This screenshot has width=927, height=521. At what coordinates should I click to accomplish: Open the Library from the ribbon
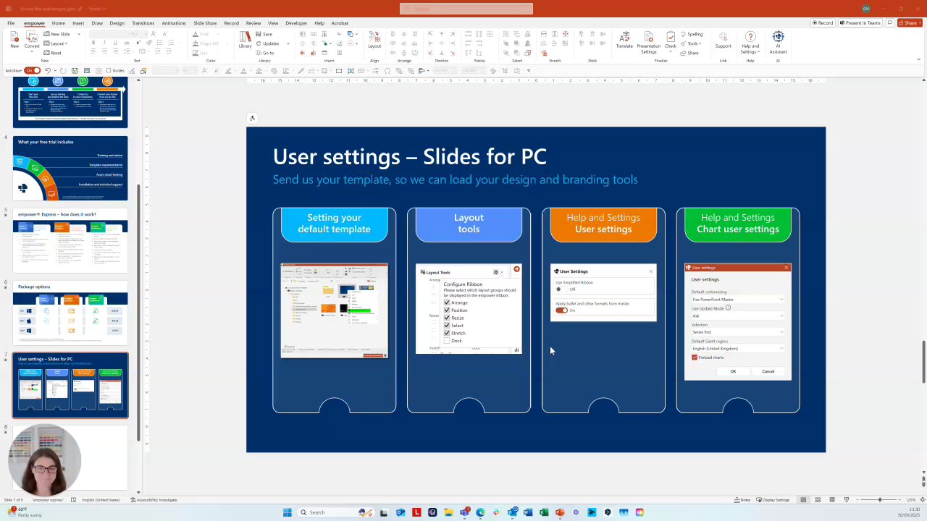tap(246, 40)
